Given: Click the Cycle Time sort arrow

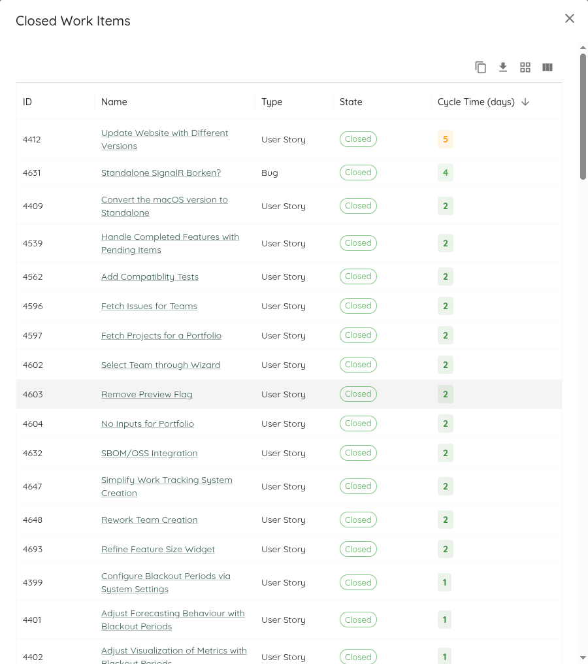Looking at the screenshot, I should [x=525, y=102].
